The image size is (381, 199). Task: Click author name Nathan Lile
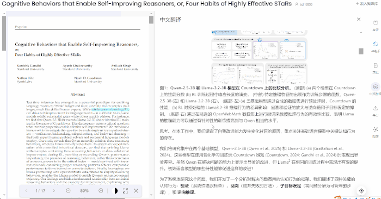[25, 78]
